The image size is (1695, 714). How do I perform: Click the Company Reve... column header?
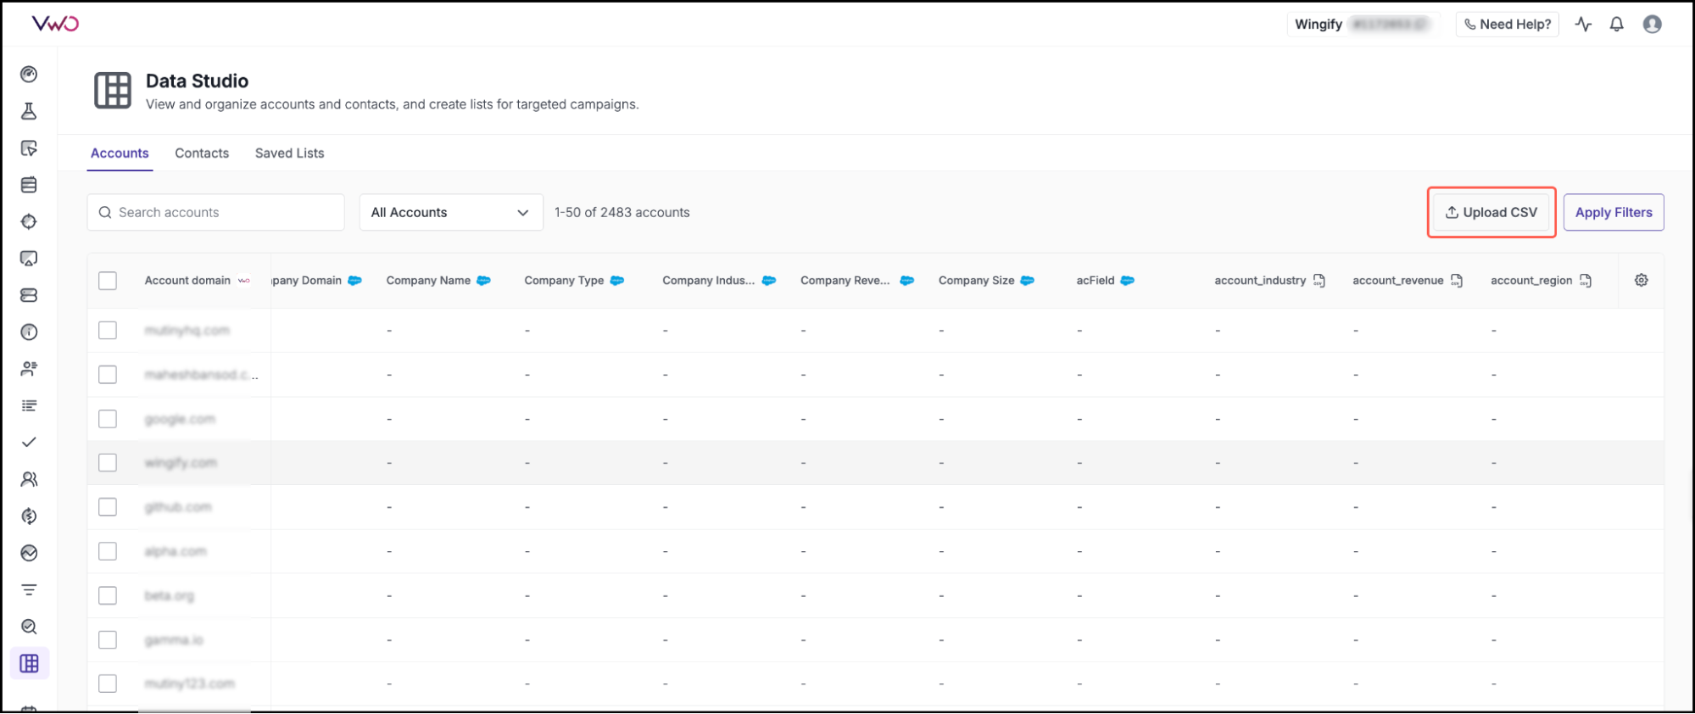(x=845, y=281)
